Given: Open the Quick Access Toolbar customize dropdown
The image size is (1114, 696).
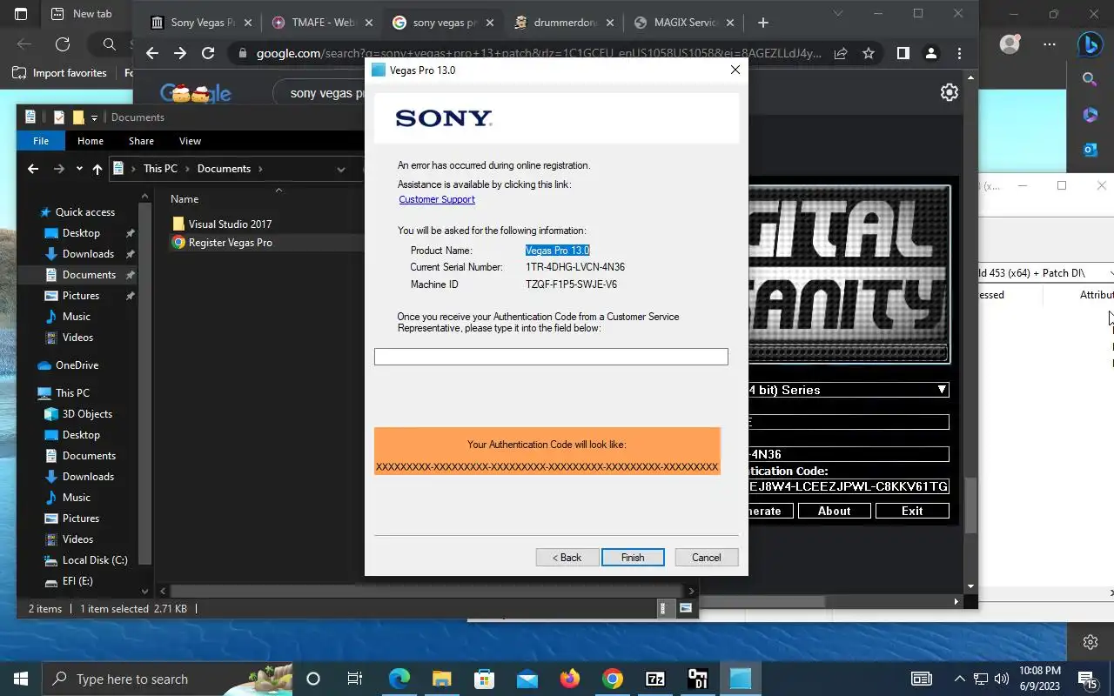Looking at the screenshot, I should click(x=94, y=117).
